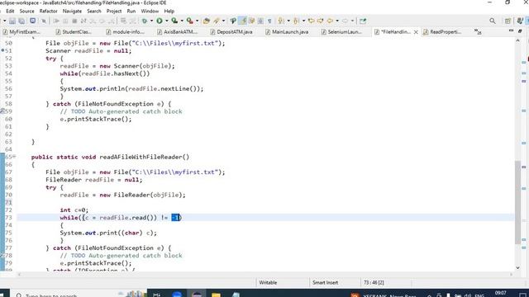Click the scroll down arrow of editor

(x=518, y=267)
